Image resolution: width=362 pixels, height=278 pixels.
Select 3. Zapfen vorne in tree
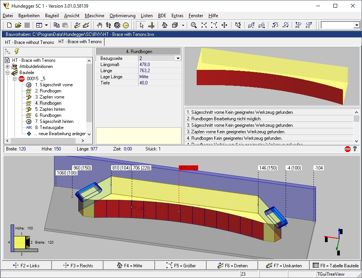click(x=50, y=97)
